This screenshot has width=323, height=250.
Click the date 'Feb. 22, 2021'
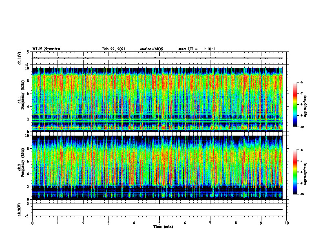point(114,49)
